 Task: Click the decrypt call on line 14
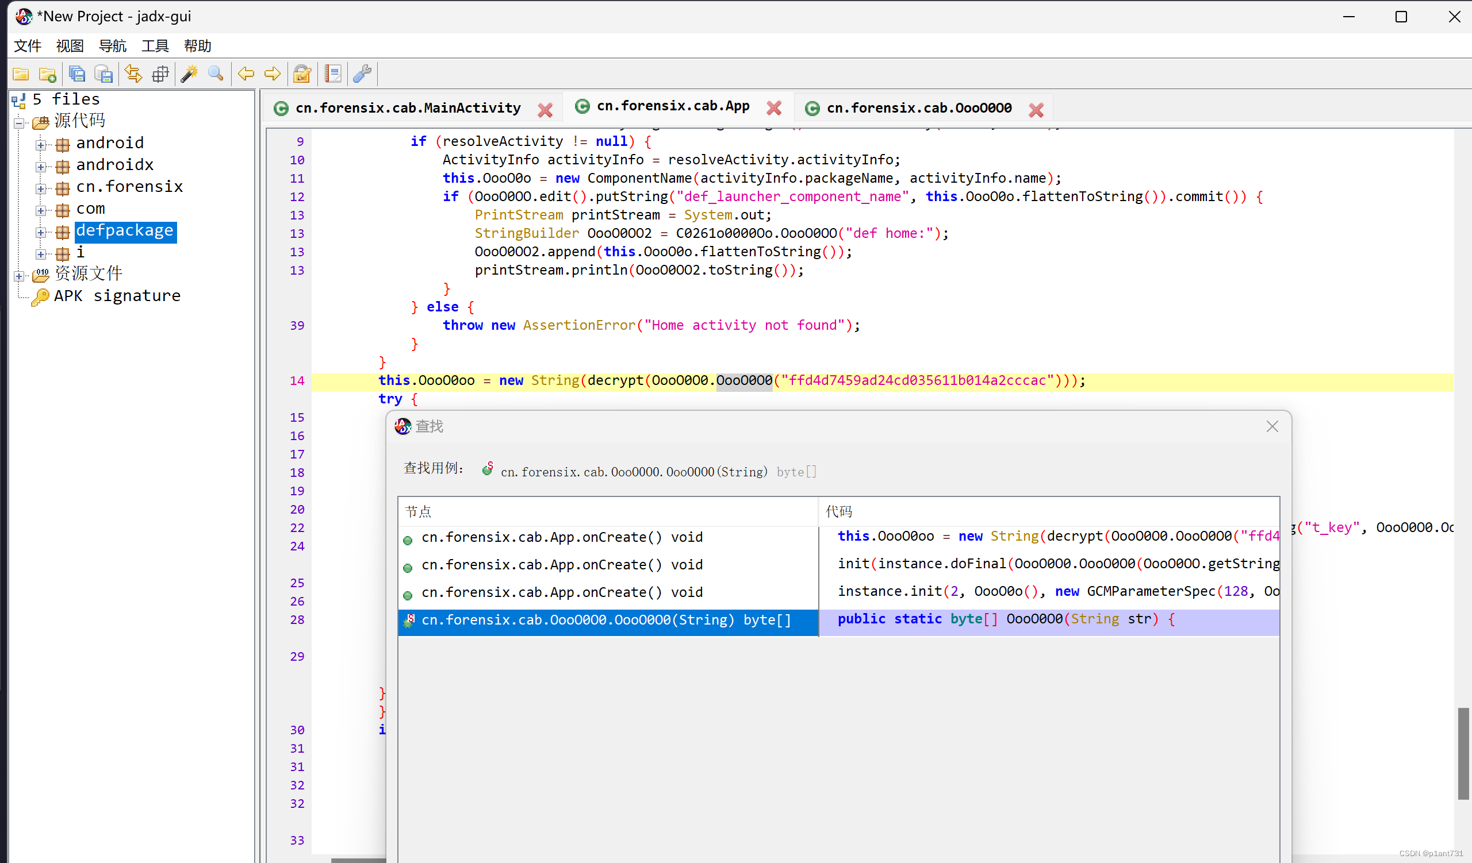tap(615, 381)
